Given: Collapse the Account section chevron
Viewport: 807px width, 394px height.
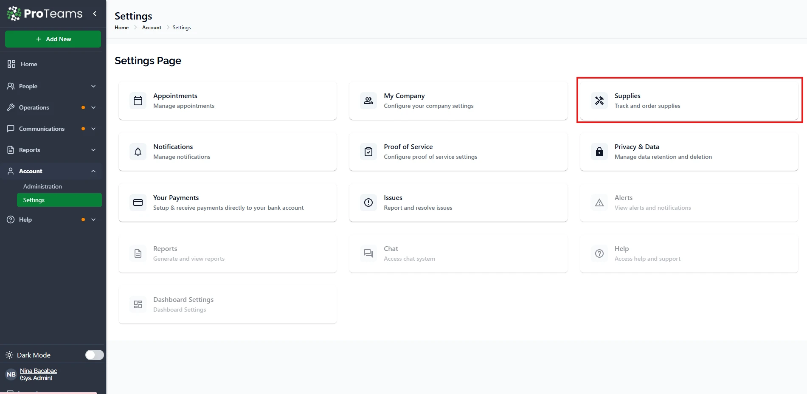Looking at the screenshot, I should tap(93, 171).
